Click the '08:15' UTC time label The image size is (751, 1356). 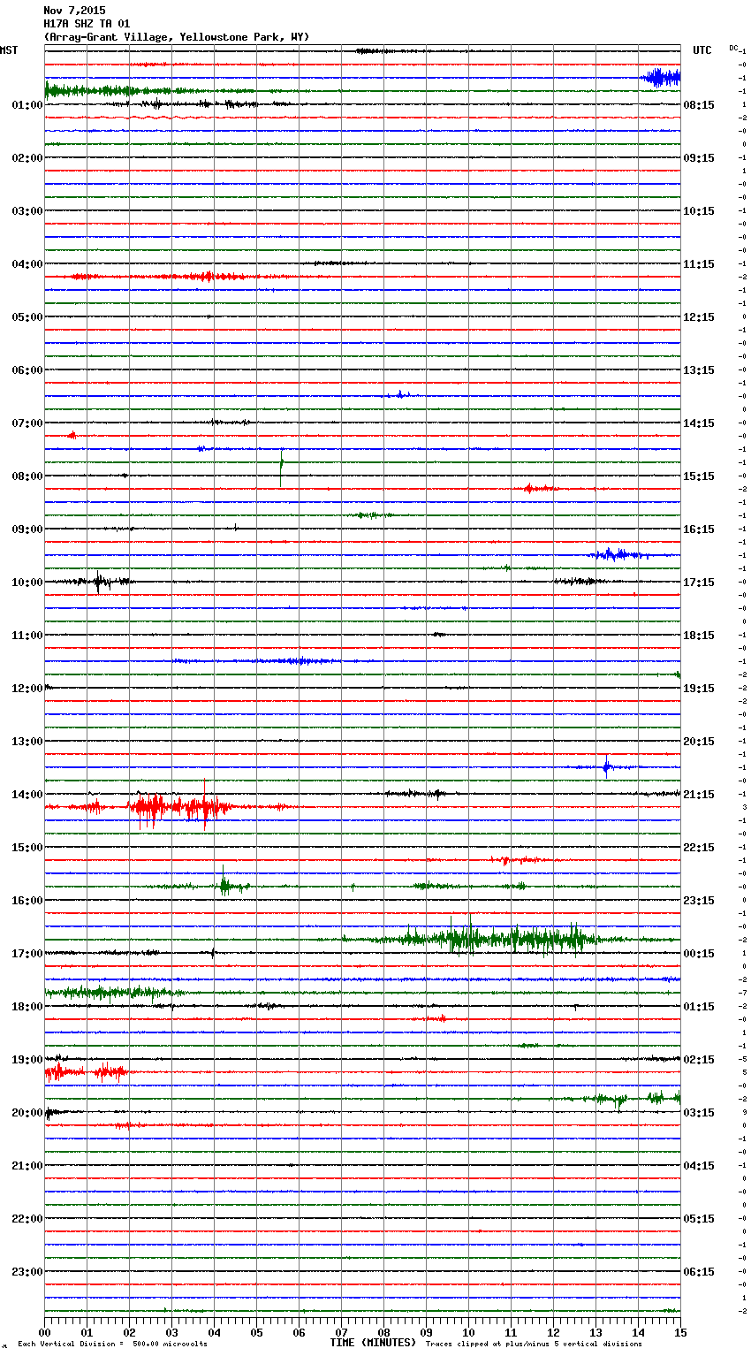coord(699,105)
